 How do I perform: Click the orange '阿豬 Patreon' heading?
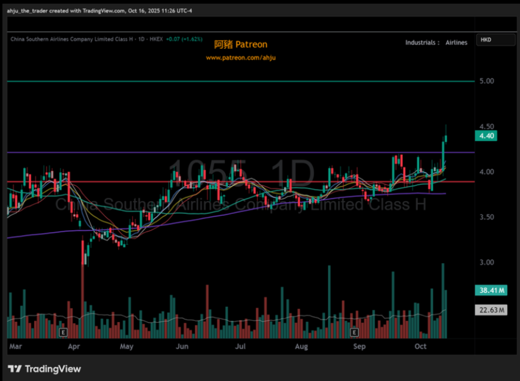click(240, 45)
